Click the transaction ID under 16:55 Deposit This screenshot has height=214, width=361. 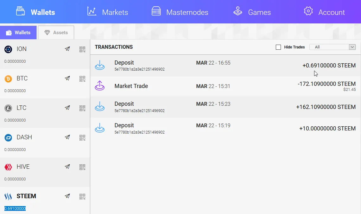pos(140,69)
